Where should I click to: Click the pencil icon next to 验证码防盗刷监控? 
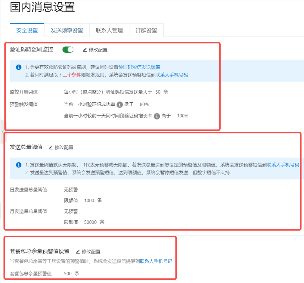pos(85,50)
